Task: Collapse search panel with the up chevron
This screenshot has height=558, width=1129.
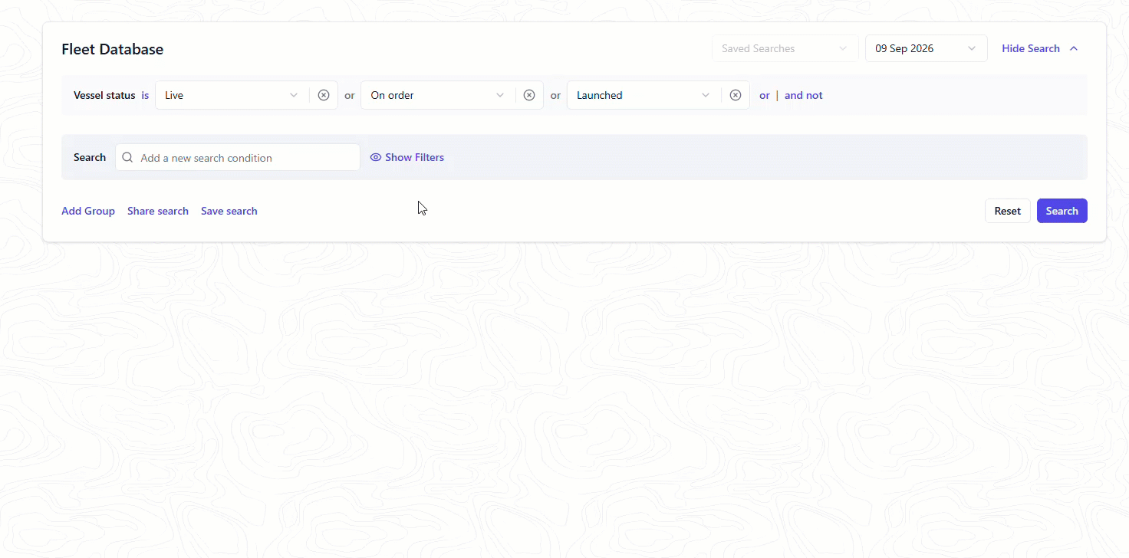Action: 1074,48
